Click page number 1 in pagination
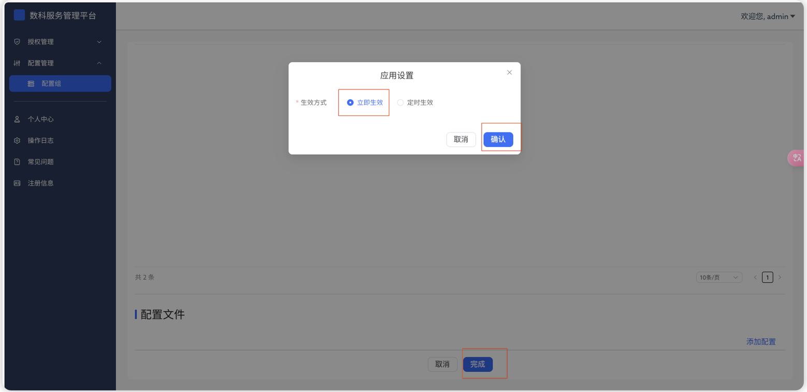Screen dimensions: 807x392 pyautogui.click(x=768, y=277)
